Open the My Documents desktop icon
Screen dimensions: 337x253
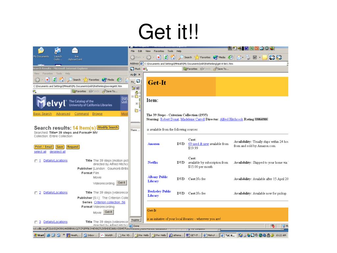coord(41,52)
